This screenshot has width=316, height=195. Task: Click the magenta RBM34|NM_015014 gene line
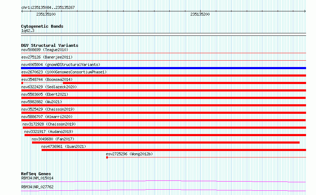[x=163, y=181]
